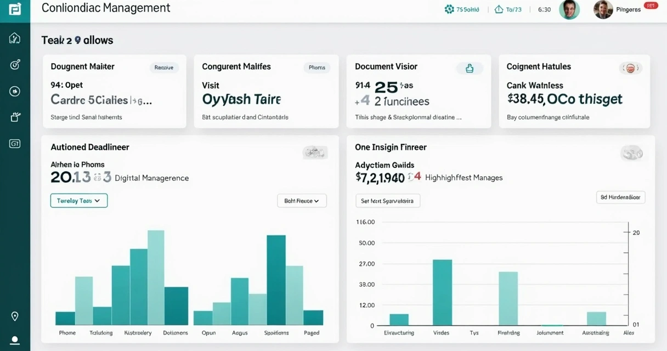667x351 pixels.
Task: Click the icon on Autioned Deadlineer panel
Action: pos(315,152)
